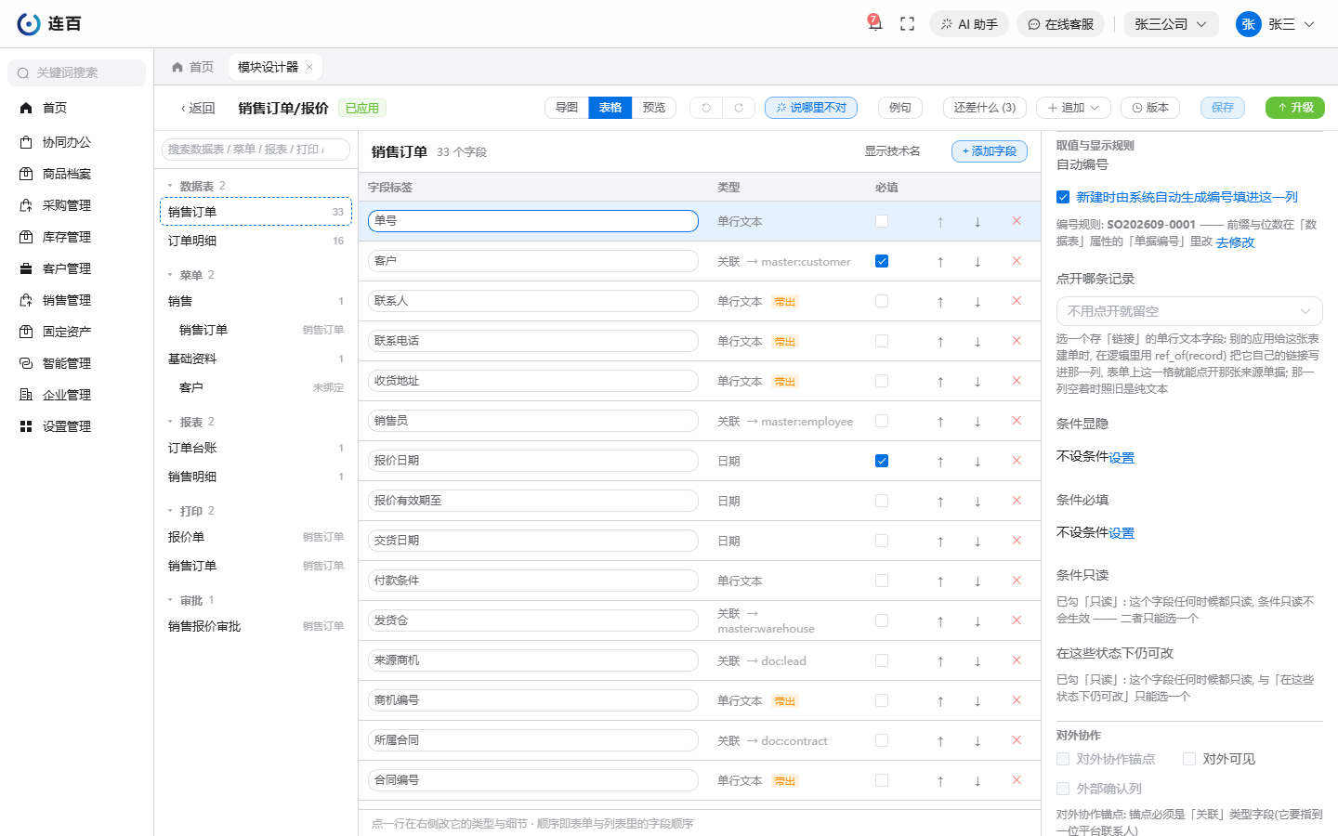Open 固定资产 in sidebar
This screenshot has width=1338, height=836.
78,332
